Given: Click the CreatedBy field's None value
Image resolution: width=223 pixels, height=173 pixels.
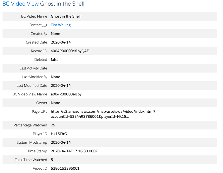Looking at the screenshot, I should tap(55, 34).
